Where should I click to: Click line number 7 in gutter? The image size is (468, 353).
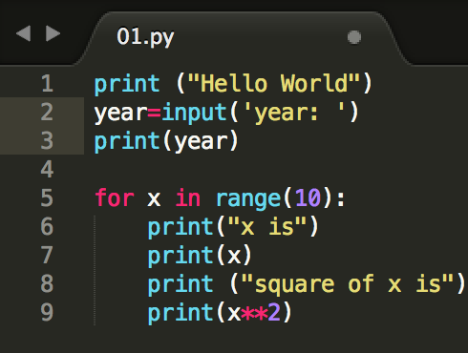click(x=47, y=255)
